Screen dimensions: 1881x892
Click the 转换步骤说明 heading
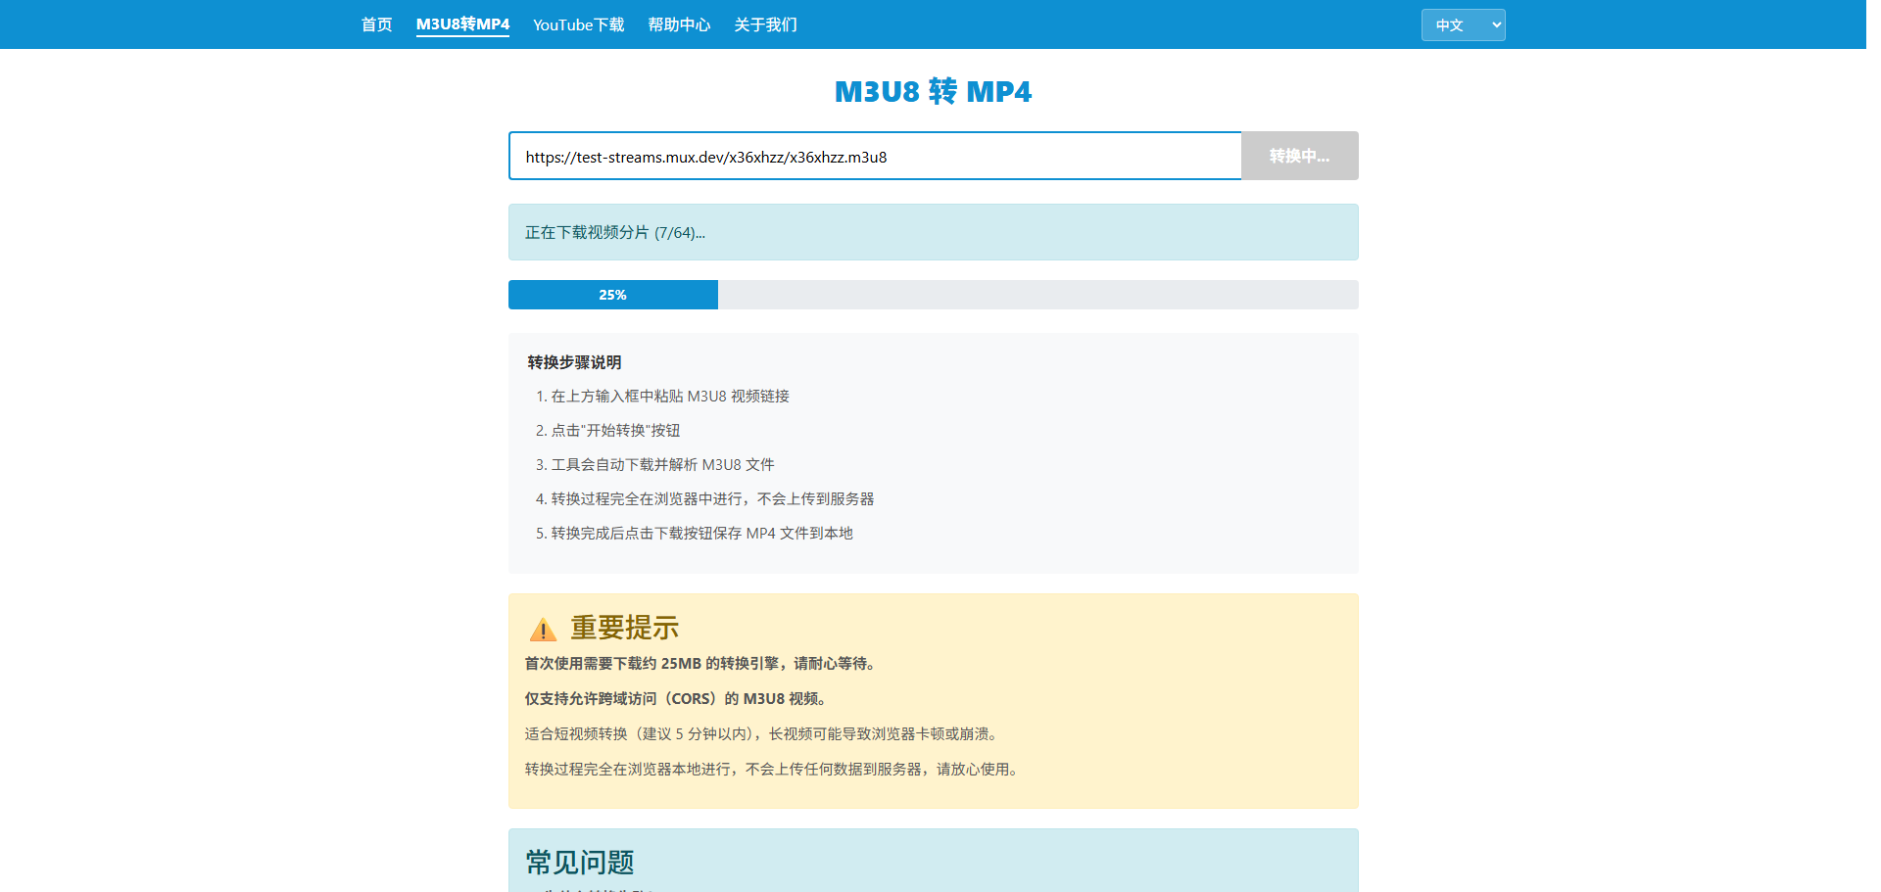pos(574,362)
